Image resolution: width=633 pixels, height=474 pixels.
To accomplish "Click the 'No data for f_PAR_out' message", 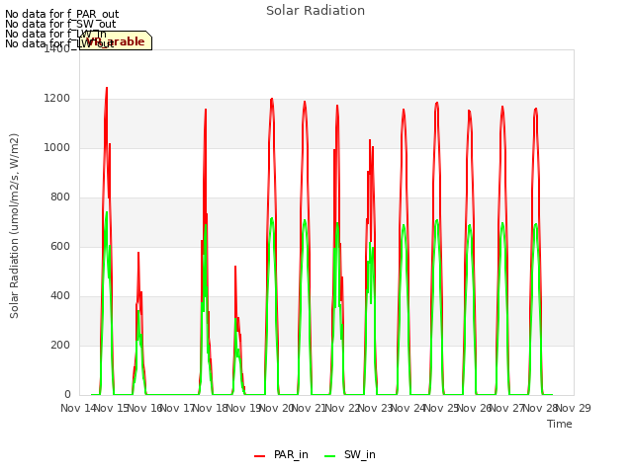I will pyautogui.click(x=61, y=14).
